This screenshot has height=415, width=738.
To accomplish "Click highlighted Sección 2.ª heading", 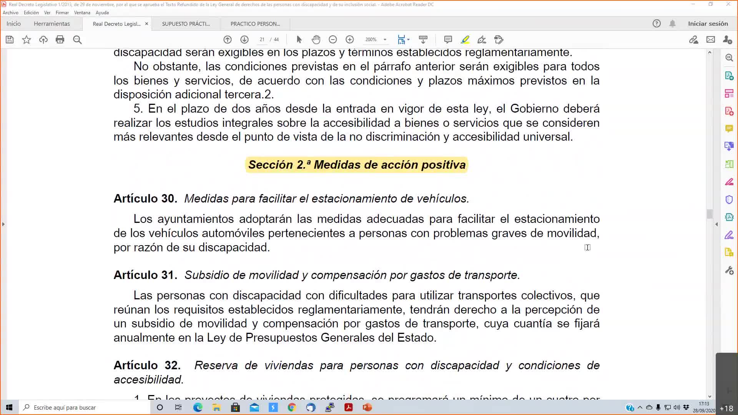I will coord(357,165).
